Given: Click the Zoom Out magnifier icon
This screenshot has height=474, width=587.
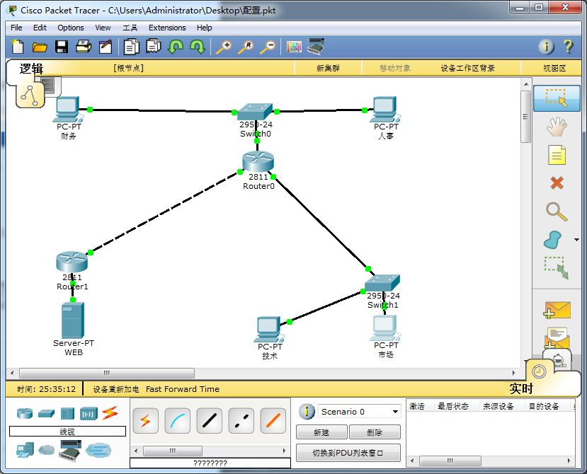Looking at the screenshot, I should pyautogui.click(x=268, y=47).
